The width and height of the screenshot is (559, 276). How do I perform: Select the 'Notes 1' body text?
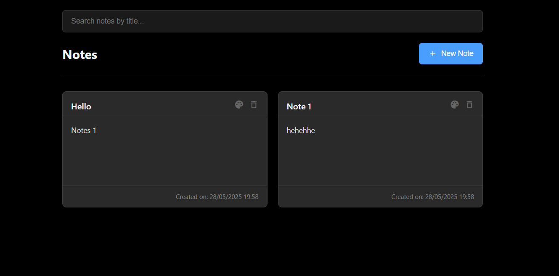84,130
